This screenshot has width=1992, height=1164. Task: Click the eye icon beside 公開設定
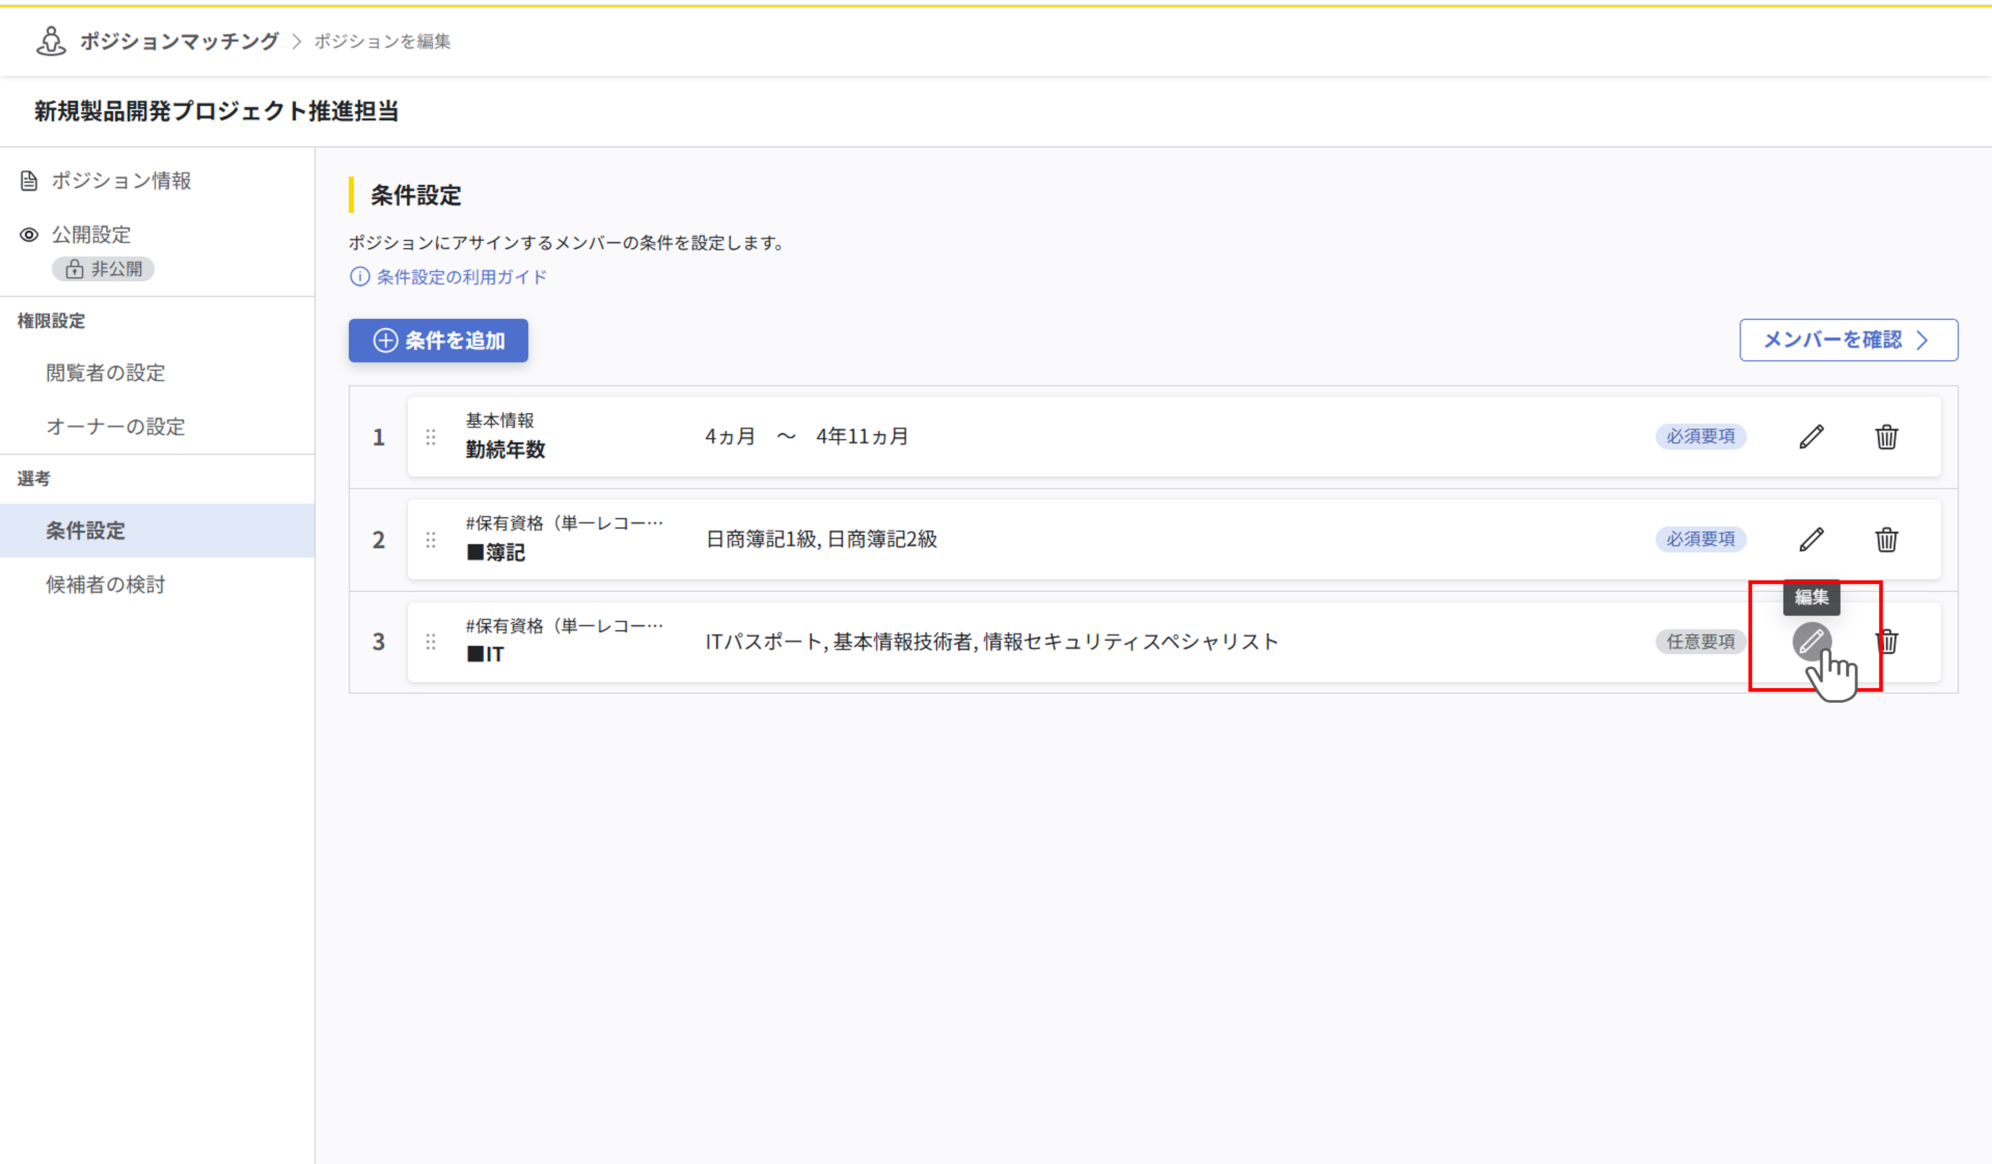coord(29,235)
